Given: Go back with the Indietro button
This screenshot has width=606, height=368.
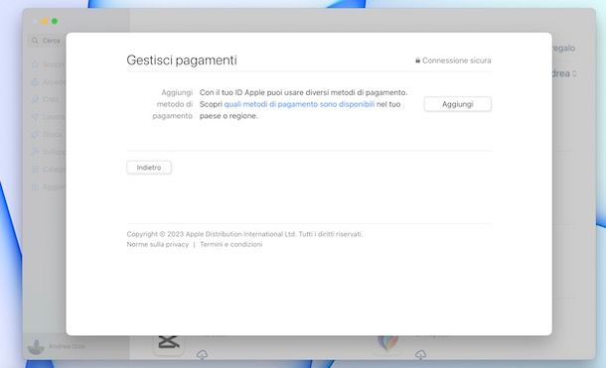Looking at the screenshot, I should tap(149, 168).
